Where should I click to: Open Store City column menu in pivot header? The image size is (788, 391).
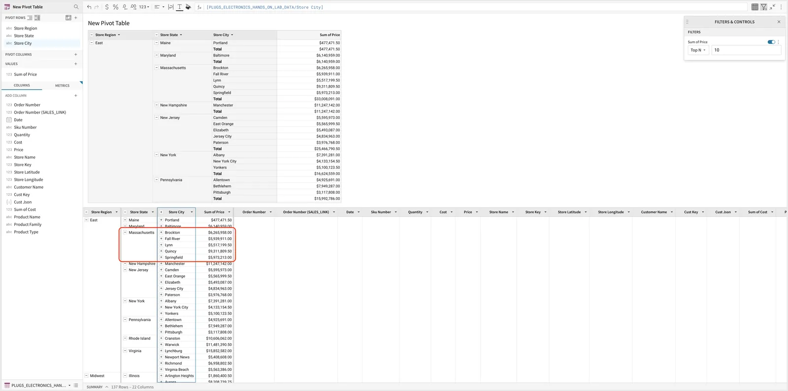232,35
